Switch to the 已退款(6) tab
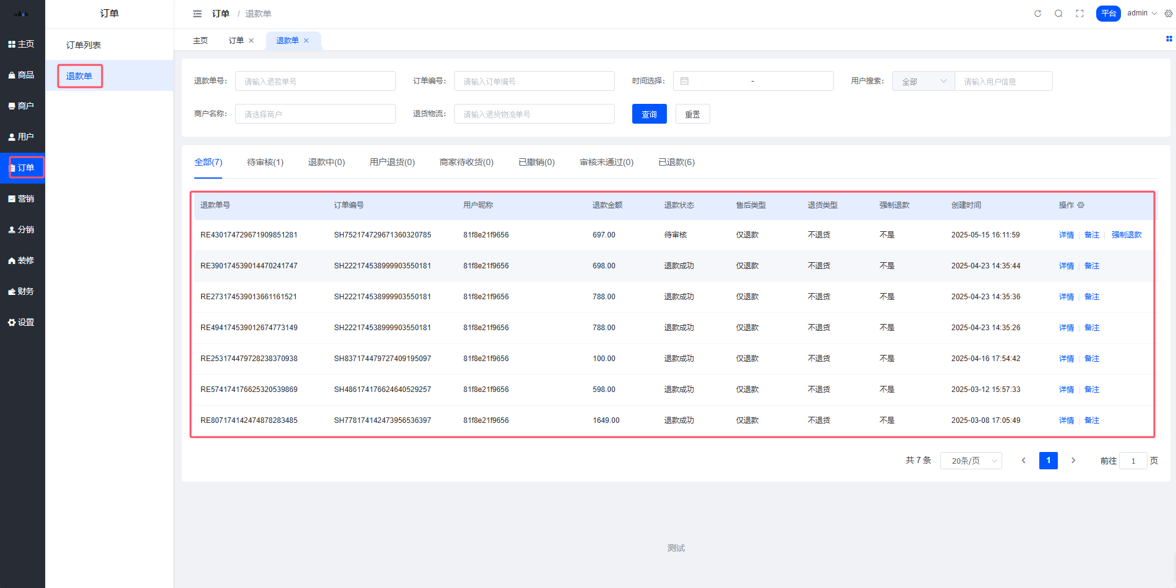Viewport: 1176px width, 588px height. (676, 162)
